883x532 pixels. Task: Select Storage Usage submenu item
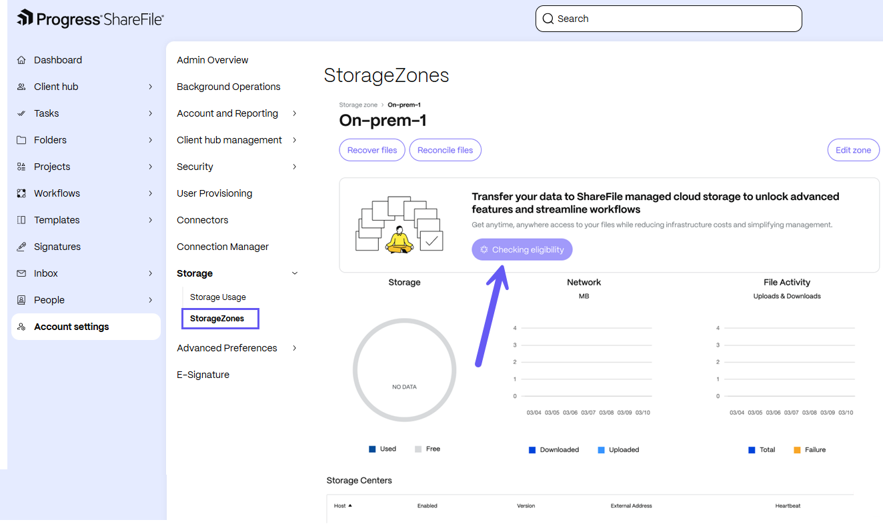(x=217, y=297)
